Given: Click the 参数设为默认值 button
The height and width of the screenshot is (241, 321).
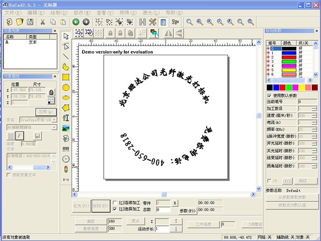Looking at the screenshot, I should 292,205.
